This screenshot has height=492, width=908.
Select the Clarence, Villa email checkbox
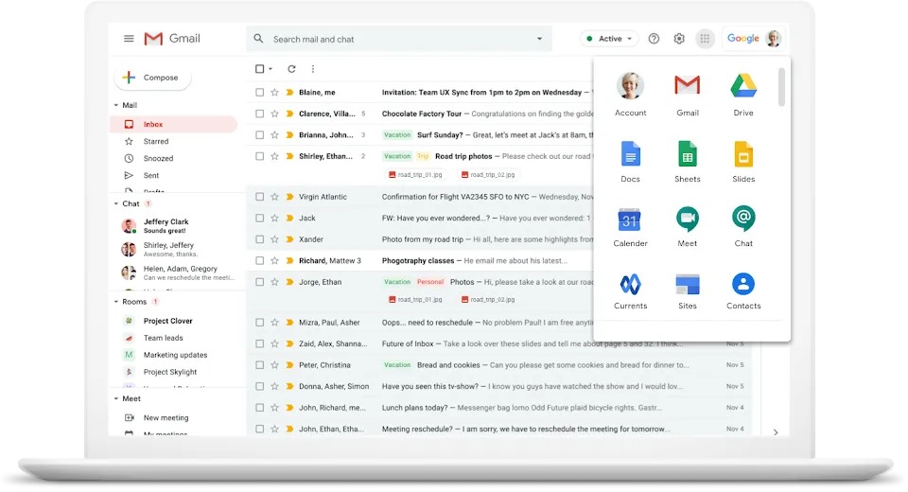pos(259,114)
